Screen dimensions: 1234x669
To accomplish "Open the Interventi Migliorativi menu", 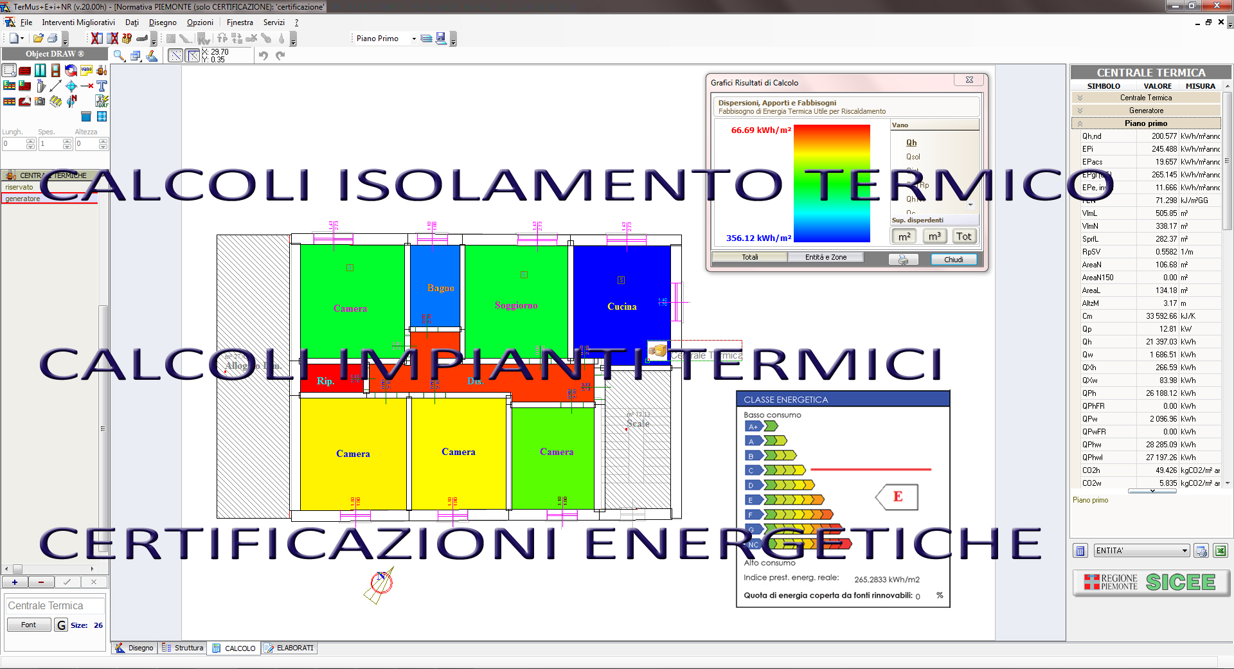I will click(78, 22).
